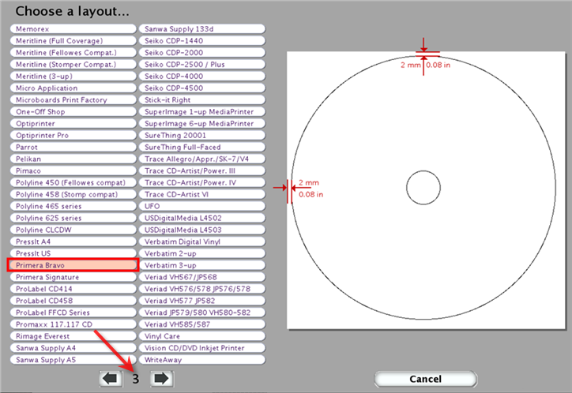Choose the One-Off Shop layout
The height and width of the screenshot is (393, 572).
pyautogui.click(x=73, y=111)
